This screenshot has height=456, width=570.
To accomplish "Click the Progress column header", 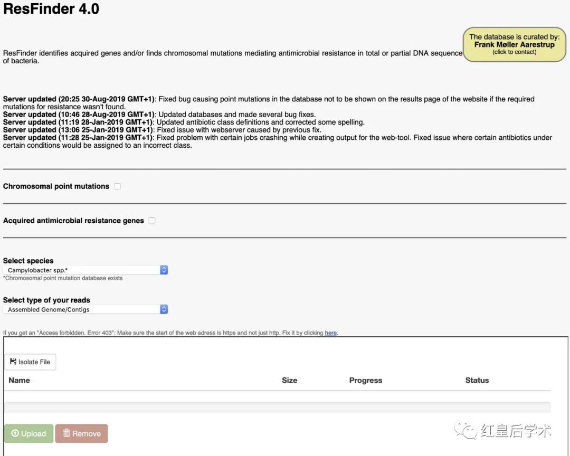I will 365,380.
